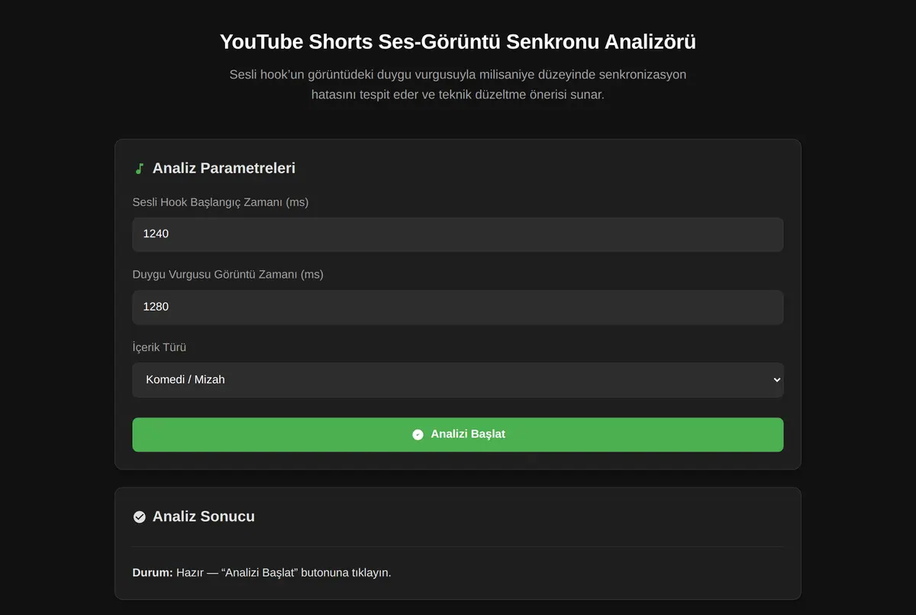Focus the Duygu Vurgusu Görüntü Zamanı field
Image resolution: width=916 pixels, height=615 pixels.
pos(458,307)
